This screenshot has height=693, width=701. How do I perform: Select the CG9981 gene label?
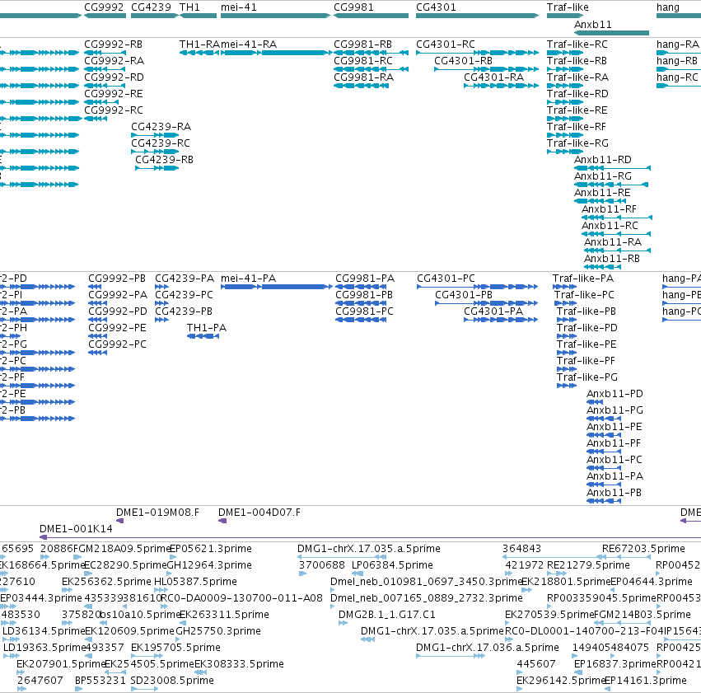point(353,7)
